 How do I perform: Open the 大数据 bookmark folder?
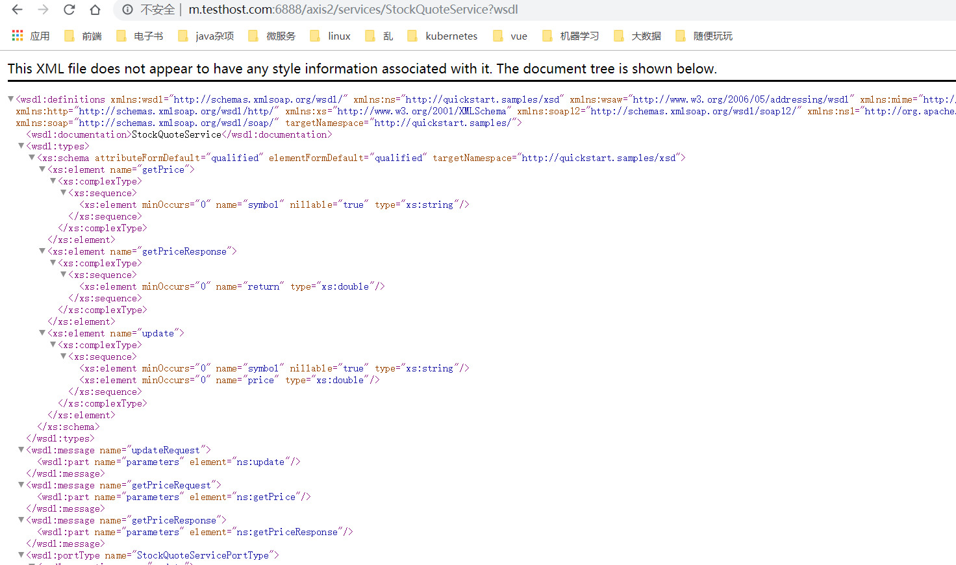pos(638,36)
